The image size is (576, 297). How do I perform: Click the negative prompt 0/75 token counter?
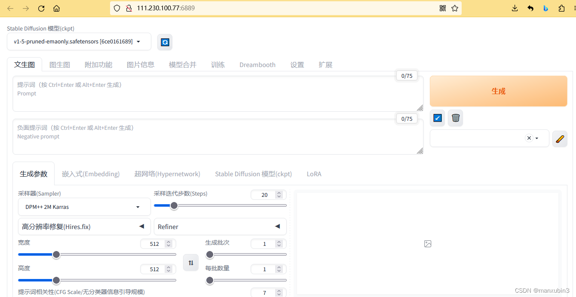407,119
